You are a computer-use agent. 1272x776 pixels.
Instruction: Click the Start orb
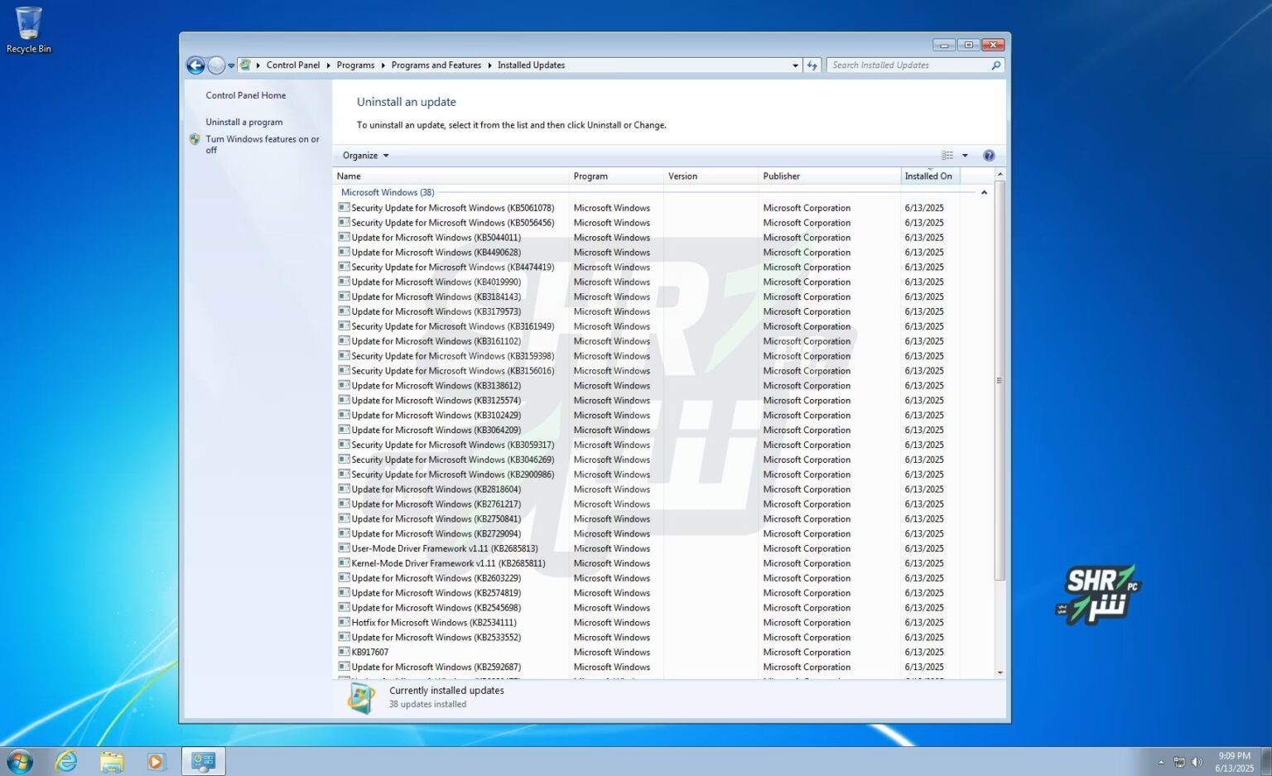19,760
